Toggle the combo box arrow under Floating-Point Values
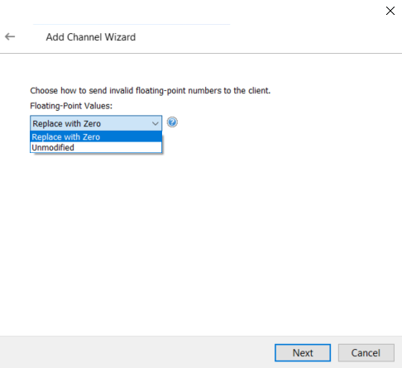Image resolution: width=402 pixels, height=368 pixels. (156, 123)
